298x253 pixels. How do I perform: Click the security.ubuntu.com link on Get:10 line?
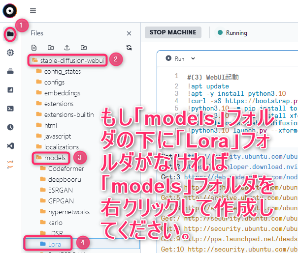tap(243, 249)
